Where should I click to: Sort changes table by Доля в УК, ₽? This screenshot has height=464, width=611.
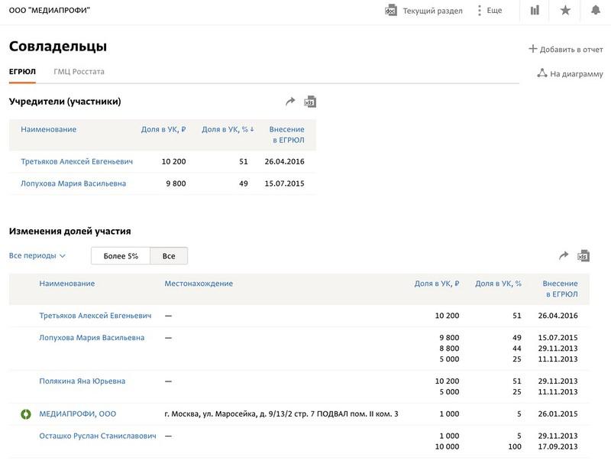click(437, 284)
